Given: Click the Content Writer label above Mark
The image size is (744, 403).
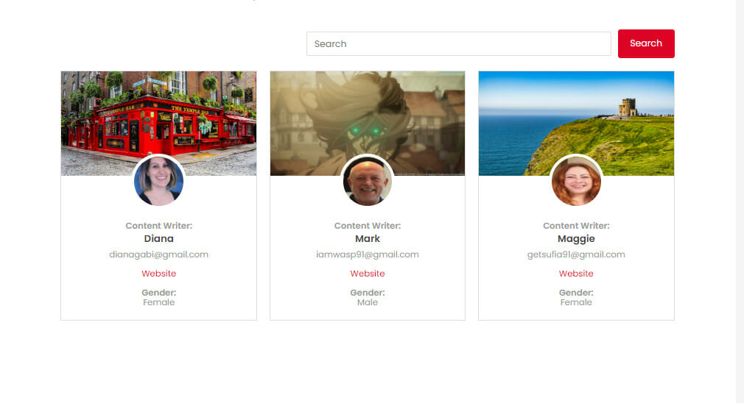Looking at the screenshot, I should click(368, 226).
